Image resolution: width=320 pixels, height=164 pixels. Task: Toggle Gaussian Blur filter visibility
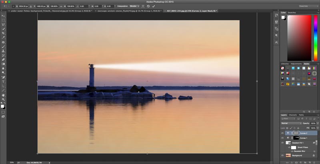[x=292, y=151]
